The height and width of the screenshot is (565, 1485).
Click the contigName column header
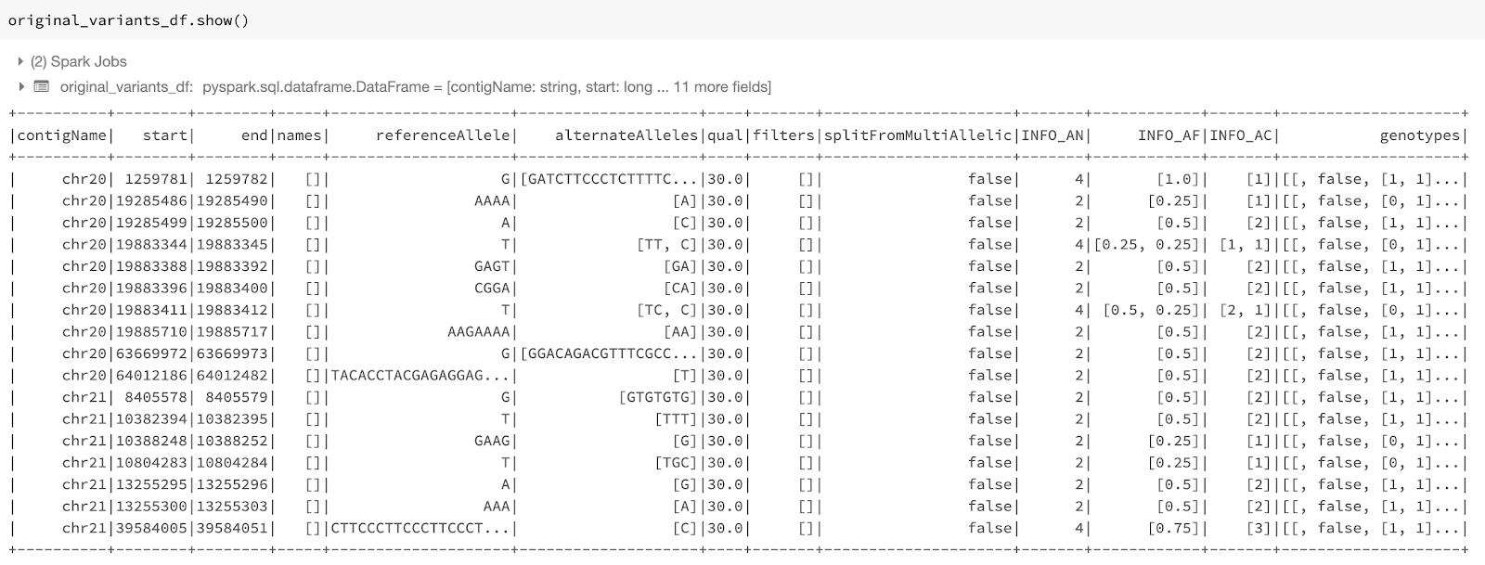(x=61, y=135)
